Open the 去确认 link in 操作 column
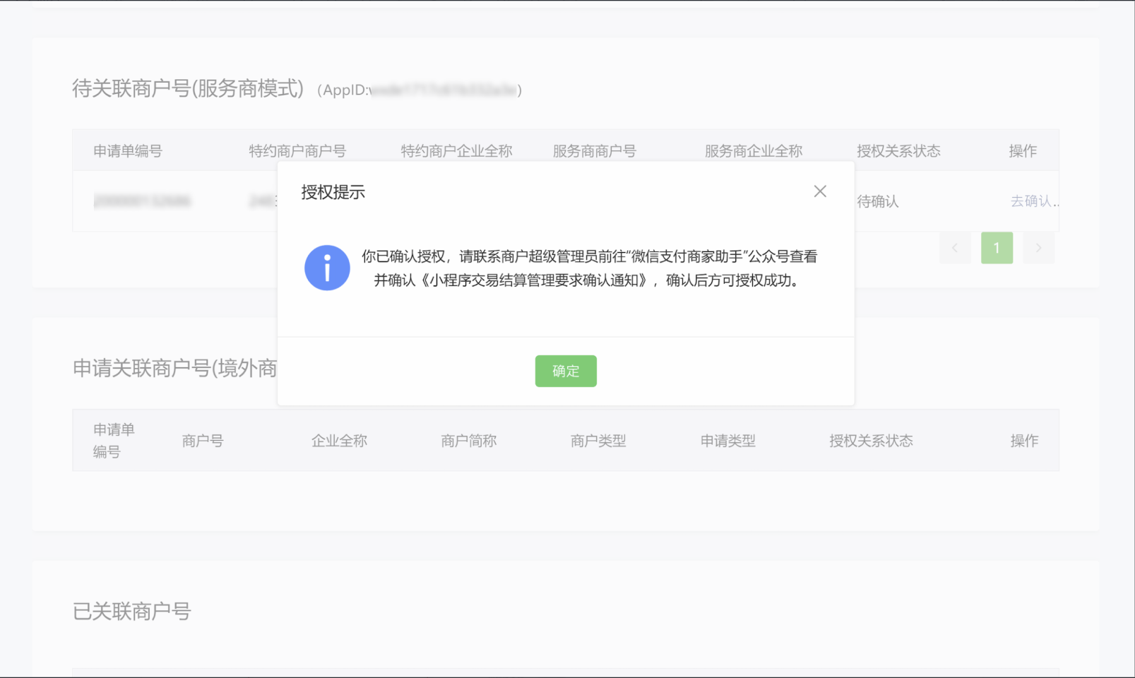This screenshot has height=678, width=1135. tap(1035, 201)
